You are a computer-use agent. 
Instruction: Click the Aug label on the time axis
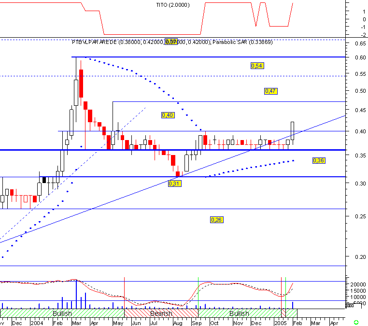pos(178,323)
